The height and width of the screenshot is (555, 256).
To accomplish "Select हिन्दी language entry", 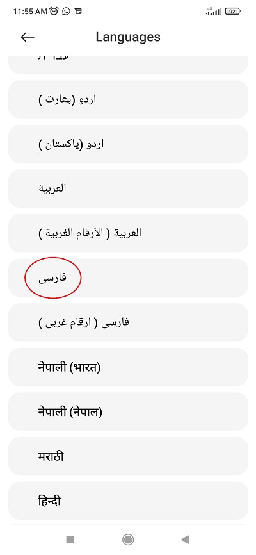I will pos(128,501).
